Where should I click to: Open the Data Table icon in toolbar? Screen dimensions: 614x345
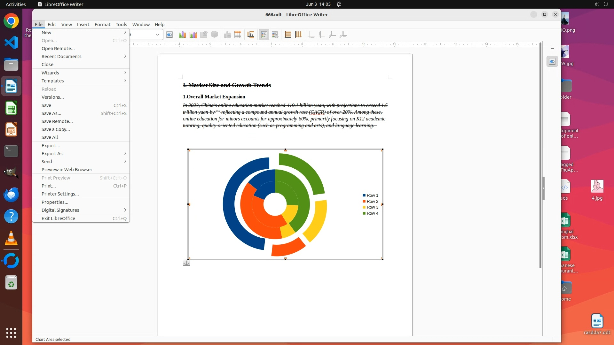(x=238, y=35)
